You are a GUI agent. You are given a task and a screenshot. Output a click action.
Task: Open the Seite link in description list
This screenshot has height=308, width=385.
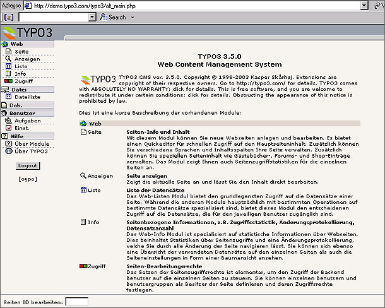(x=95, y=132)
